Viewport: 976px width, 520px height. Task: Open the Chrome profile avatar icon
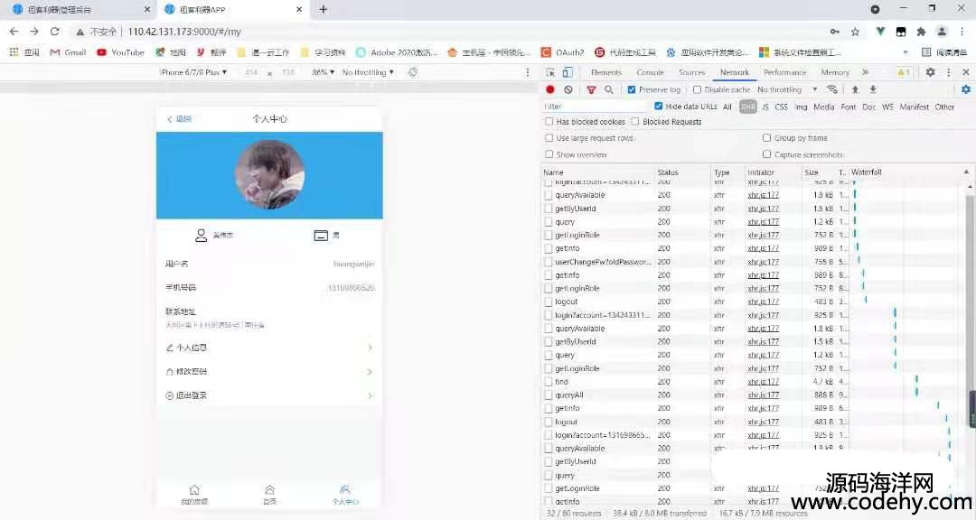942,31
